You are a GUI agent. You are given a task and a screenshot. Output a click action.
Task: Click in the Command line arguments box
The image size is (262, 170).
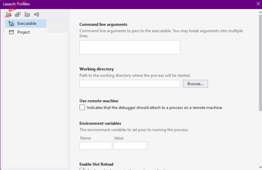coord(130,47)
